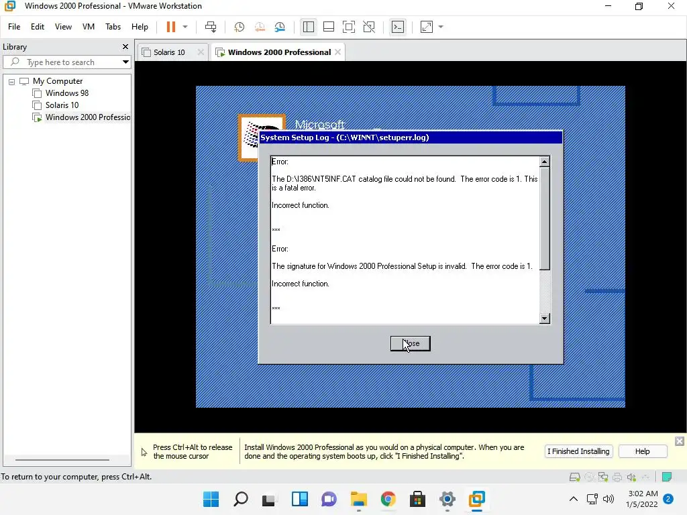
Task: Toggle the library sidebar view icon
Action: (x=309, y=27)
